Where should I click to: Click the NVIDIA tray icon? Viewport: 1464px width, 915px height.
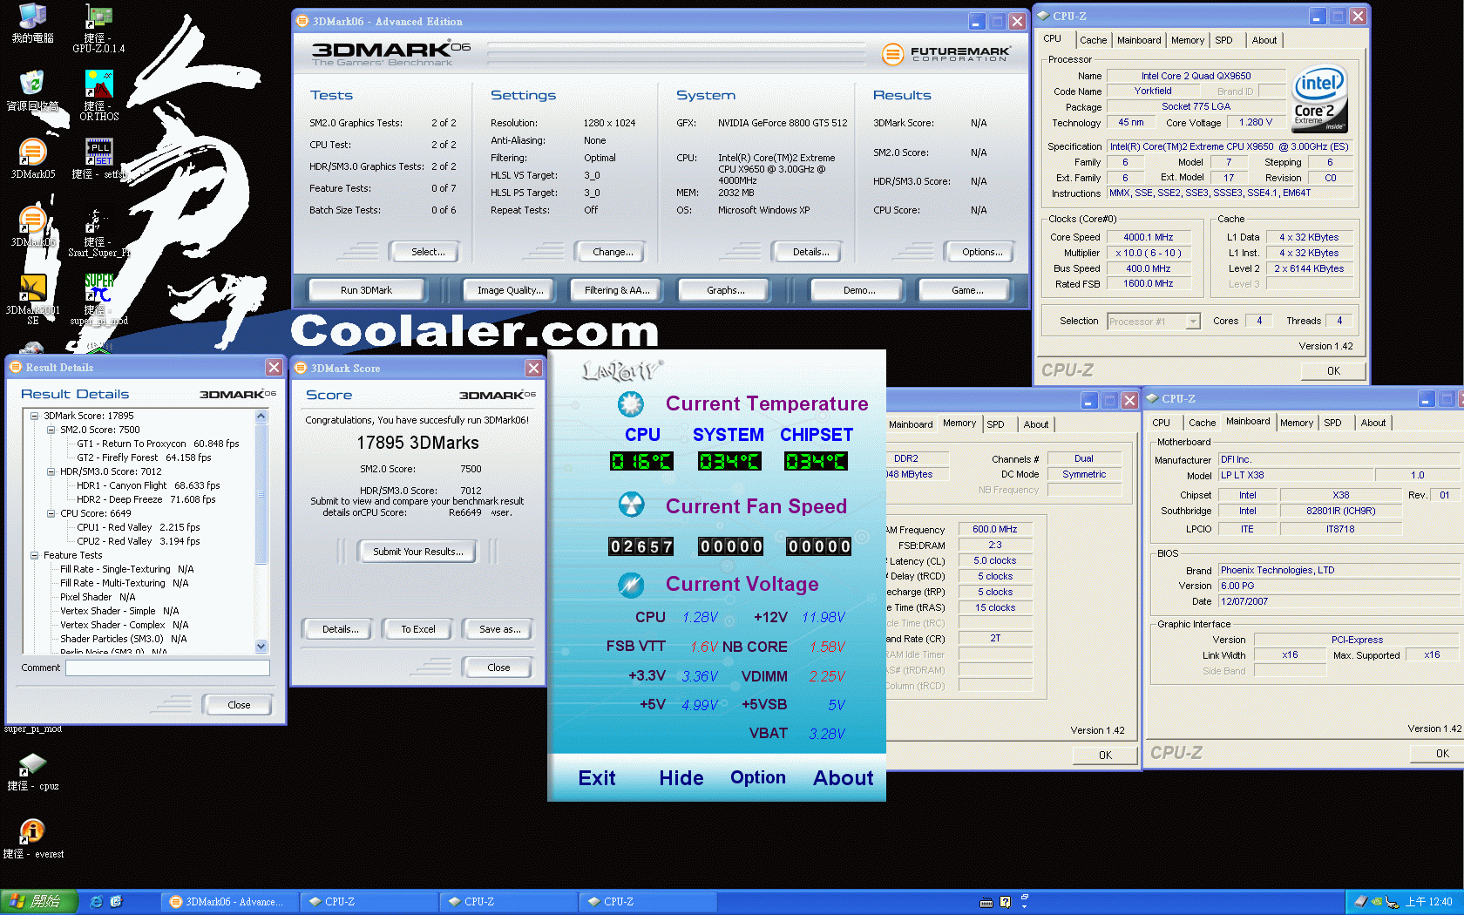1377,902
